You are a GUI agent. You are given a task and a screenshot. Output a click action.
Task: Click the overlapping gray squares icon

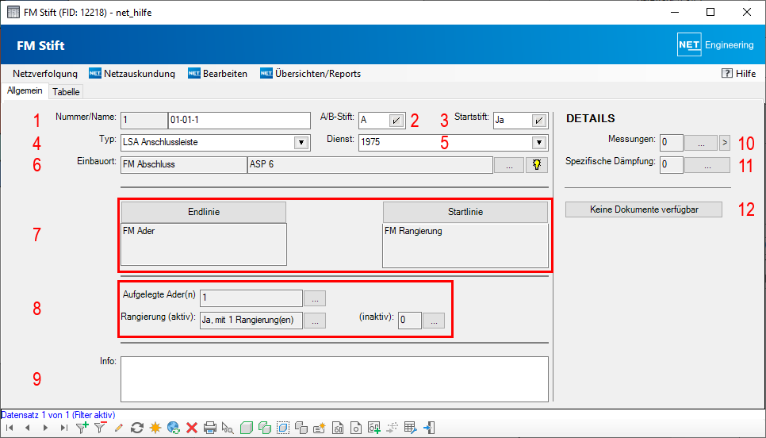pyautogui.click(x=301, y=428)
